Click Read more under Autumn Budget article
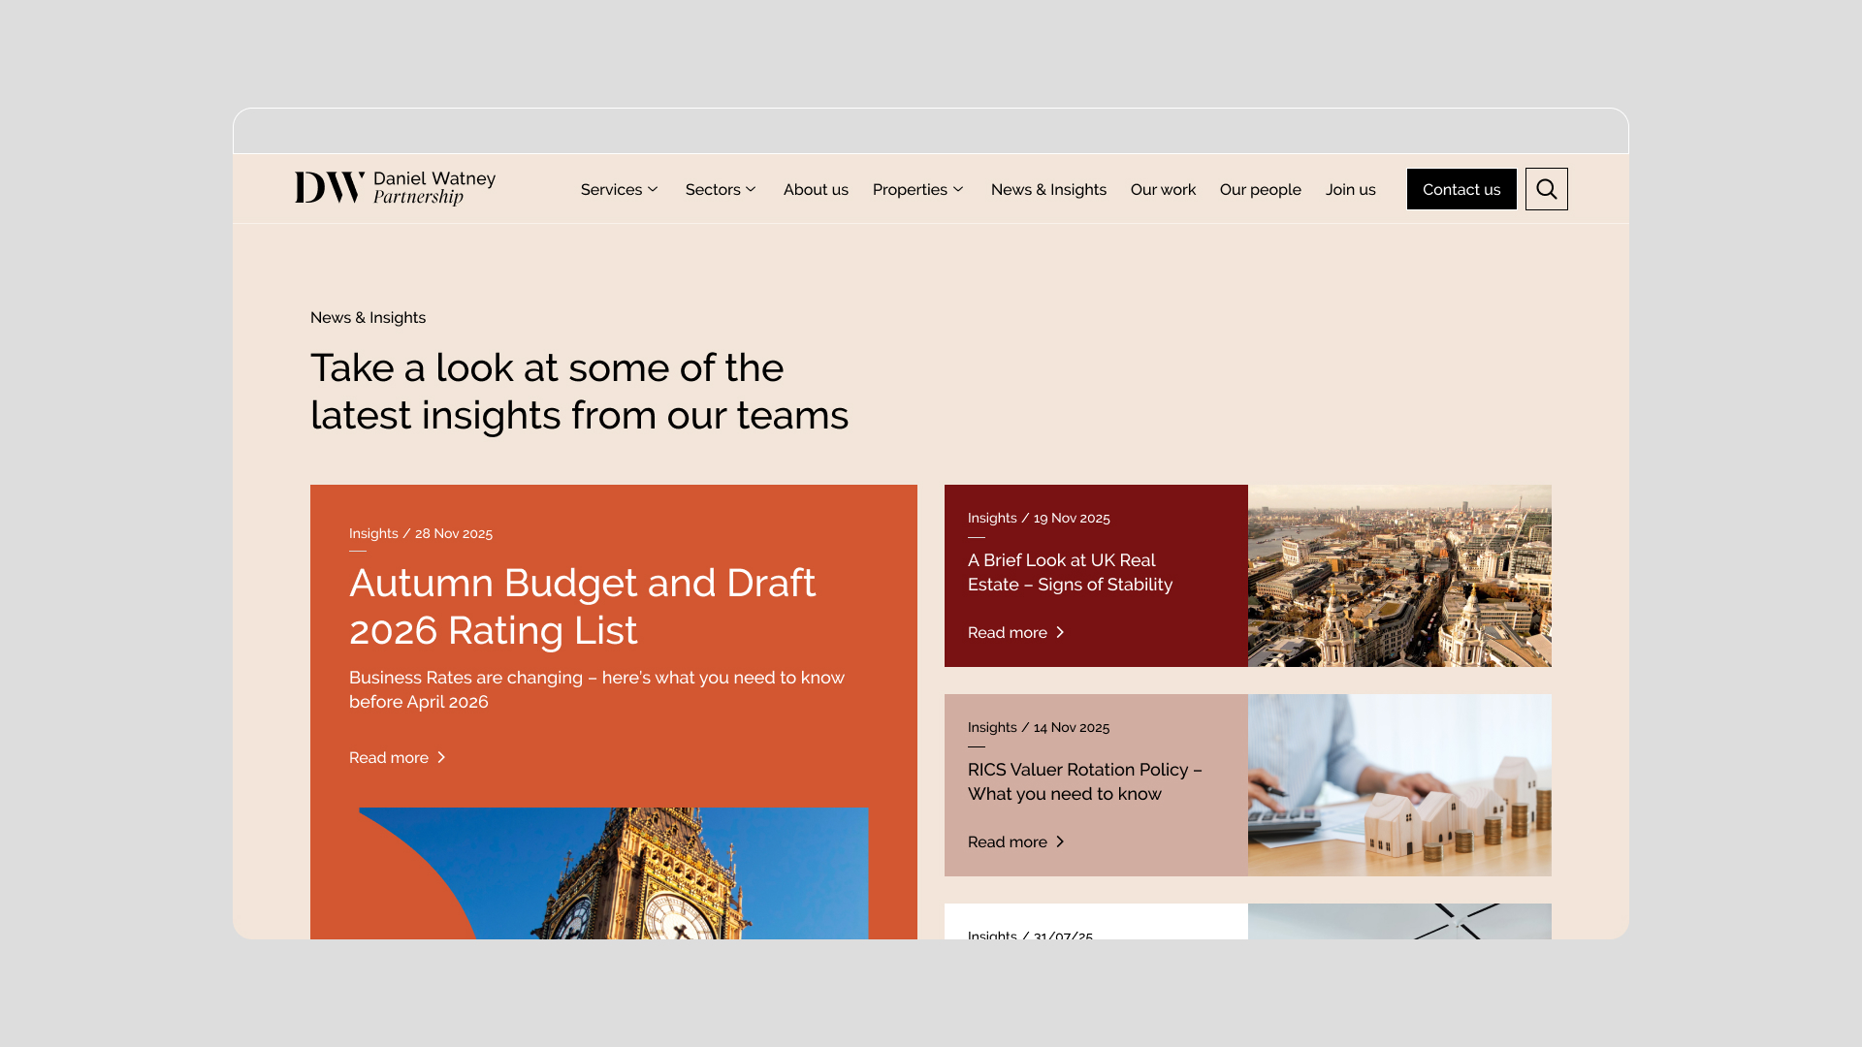Viewport: 1862px width, 1047px height. pyautogui.click(x=397, y=757)
